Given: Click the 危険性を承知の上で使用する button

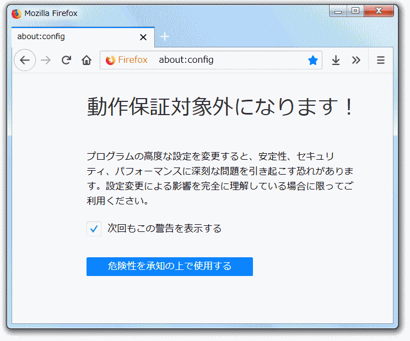Looking at the screenshot, I should (x=170, y=267).
